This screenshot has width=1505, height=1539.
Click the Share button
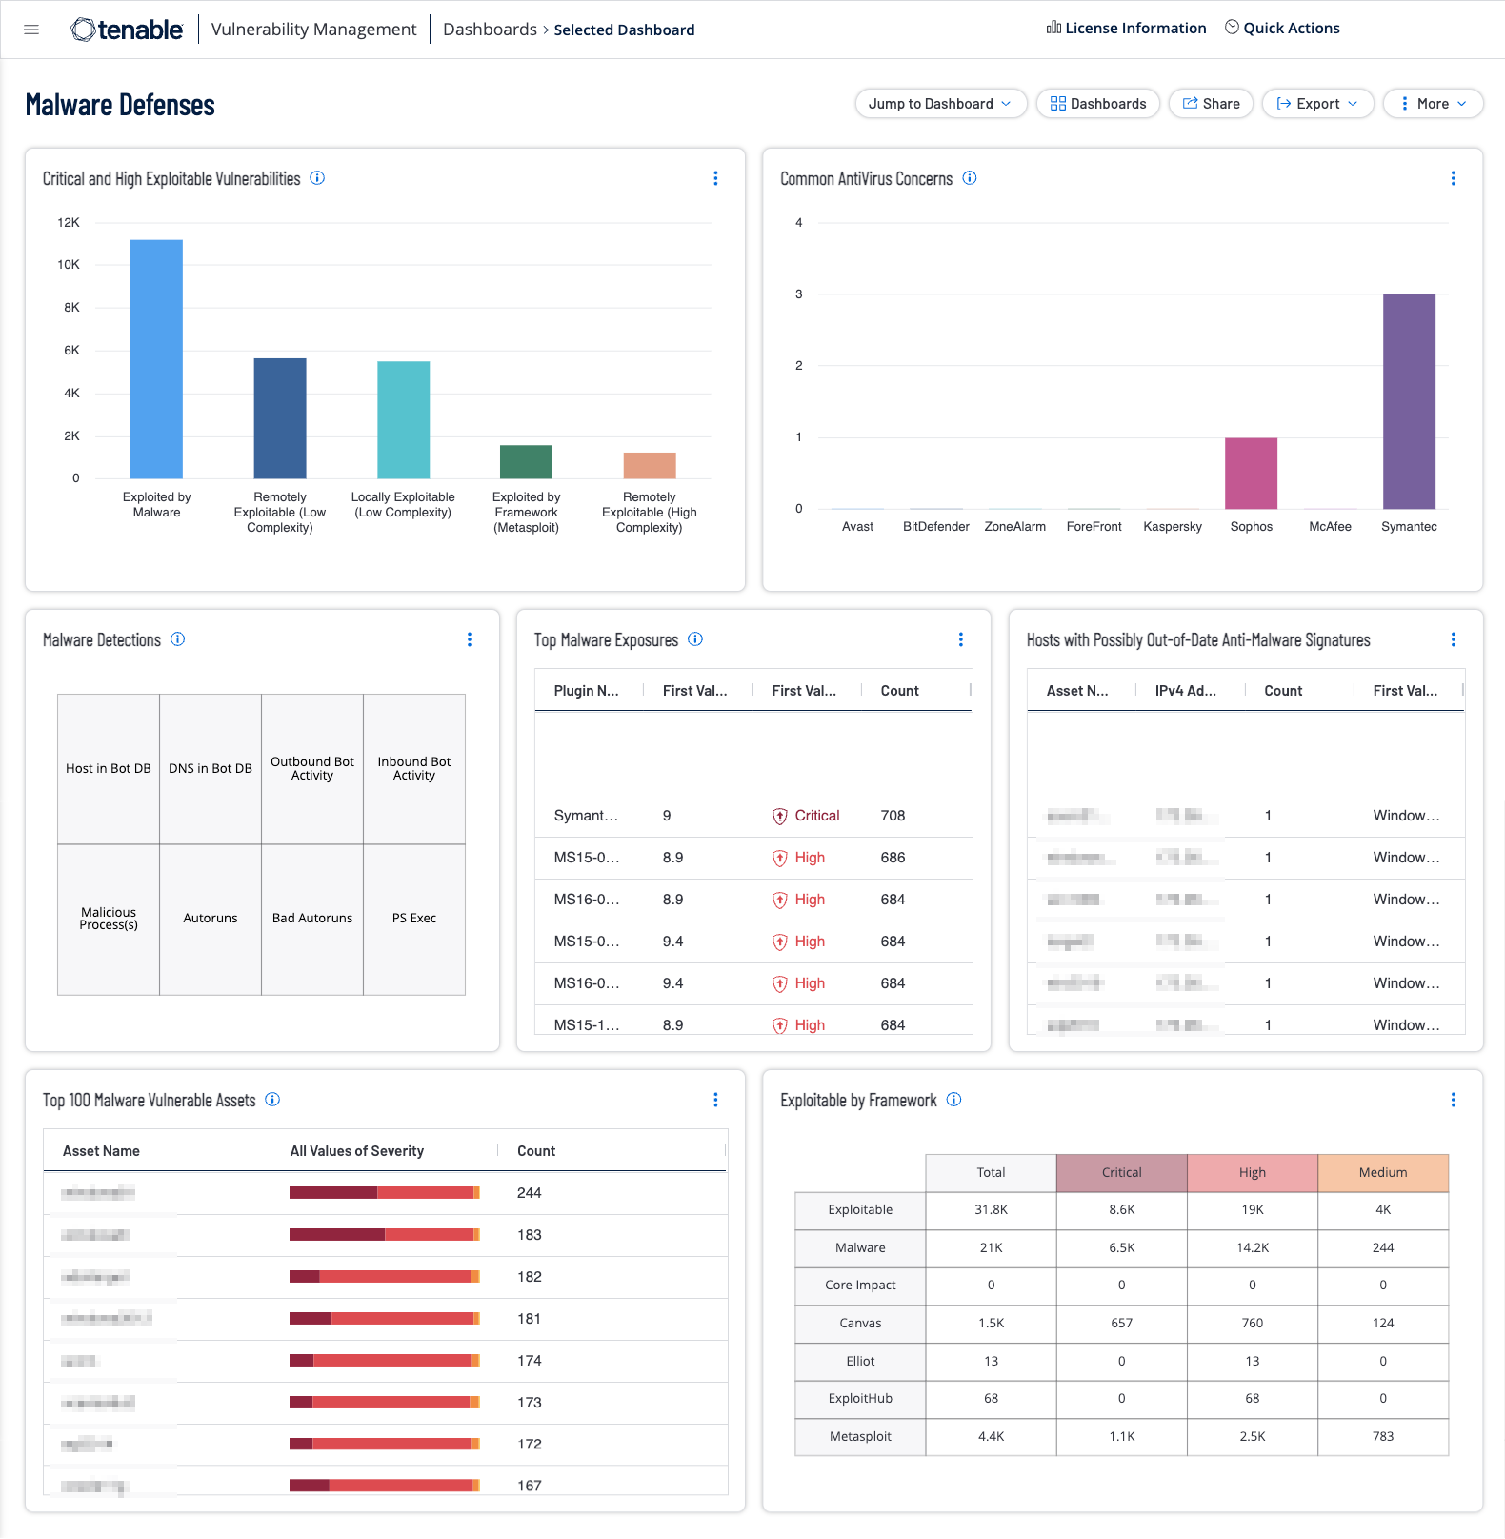click(1211, 104)
